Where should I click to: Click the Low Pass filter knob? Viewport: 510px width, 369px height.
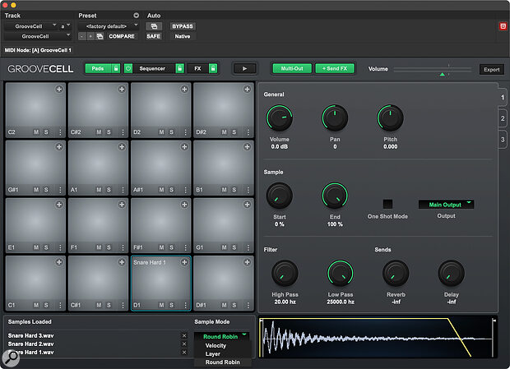tap(340, 273)
